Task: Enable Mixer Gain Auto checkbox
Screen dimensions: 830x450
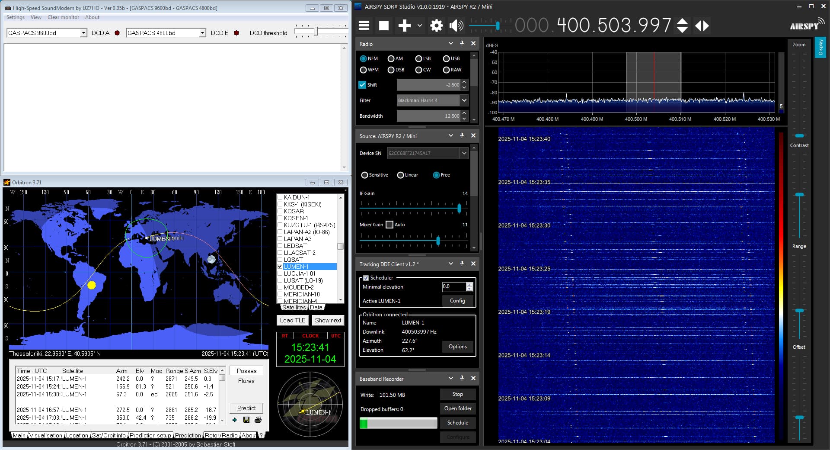Action: (x=389, y=225)
